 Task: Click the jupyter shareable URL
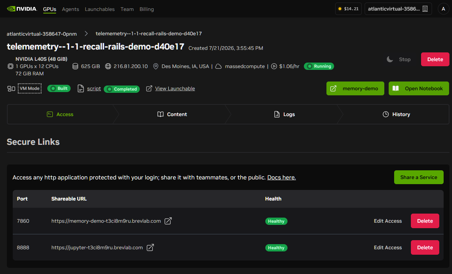click(x=97, y=247)
